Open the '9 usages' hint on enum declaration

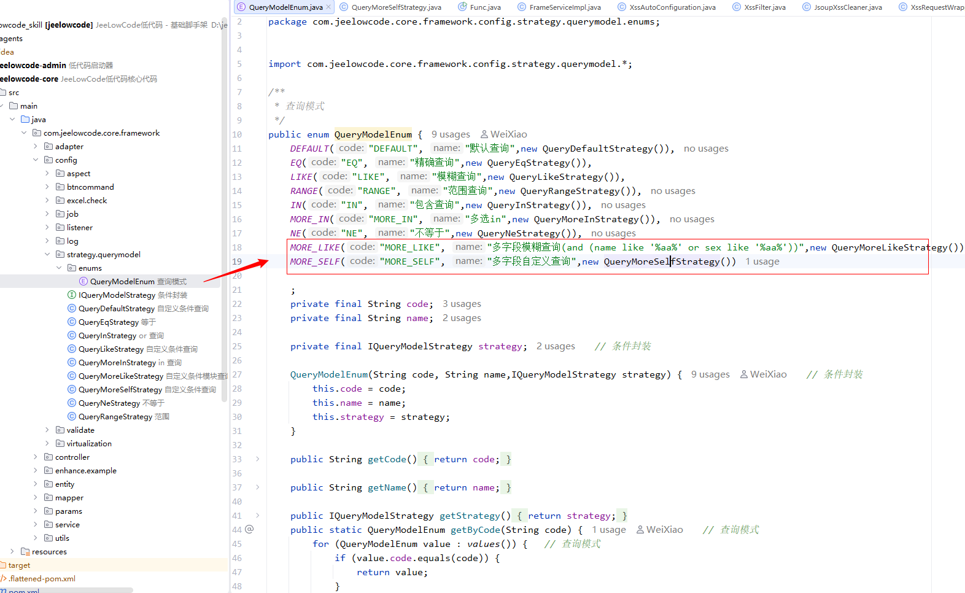451,134
